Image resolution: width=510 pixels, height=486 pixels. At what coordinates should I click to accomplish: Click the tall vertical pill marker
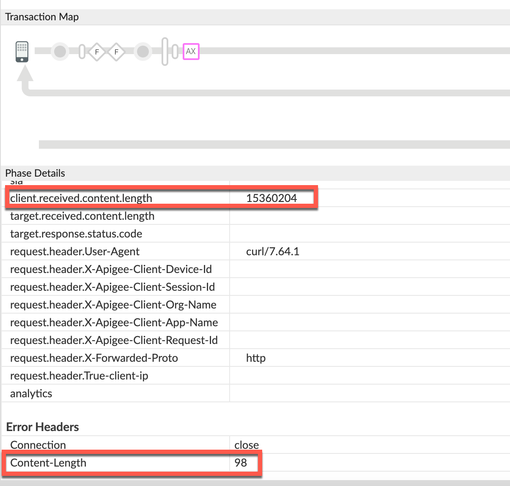pyautogui.click(x=165, y=52)
